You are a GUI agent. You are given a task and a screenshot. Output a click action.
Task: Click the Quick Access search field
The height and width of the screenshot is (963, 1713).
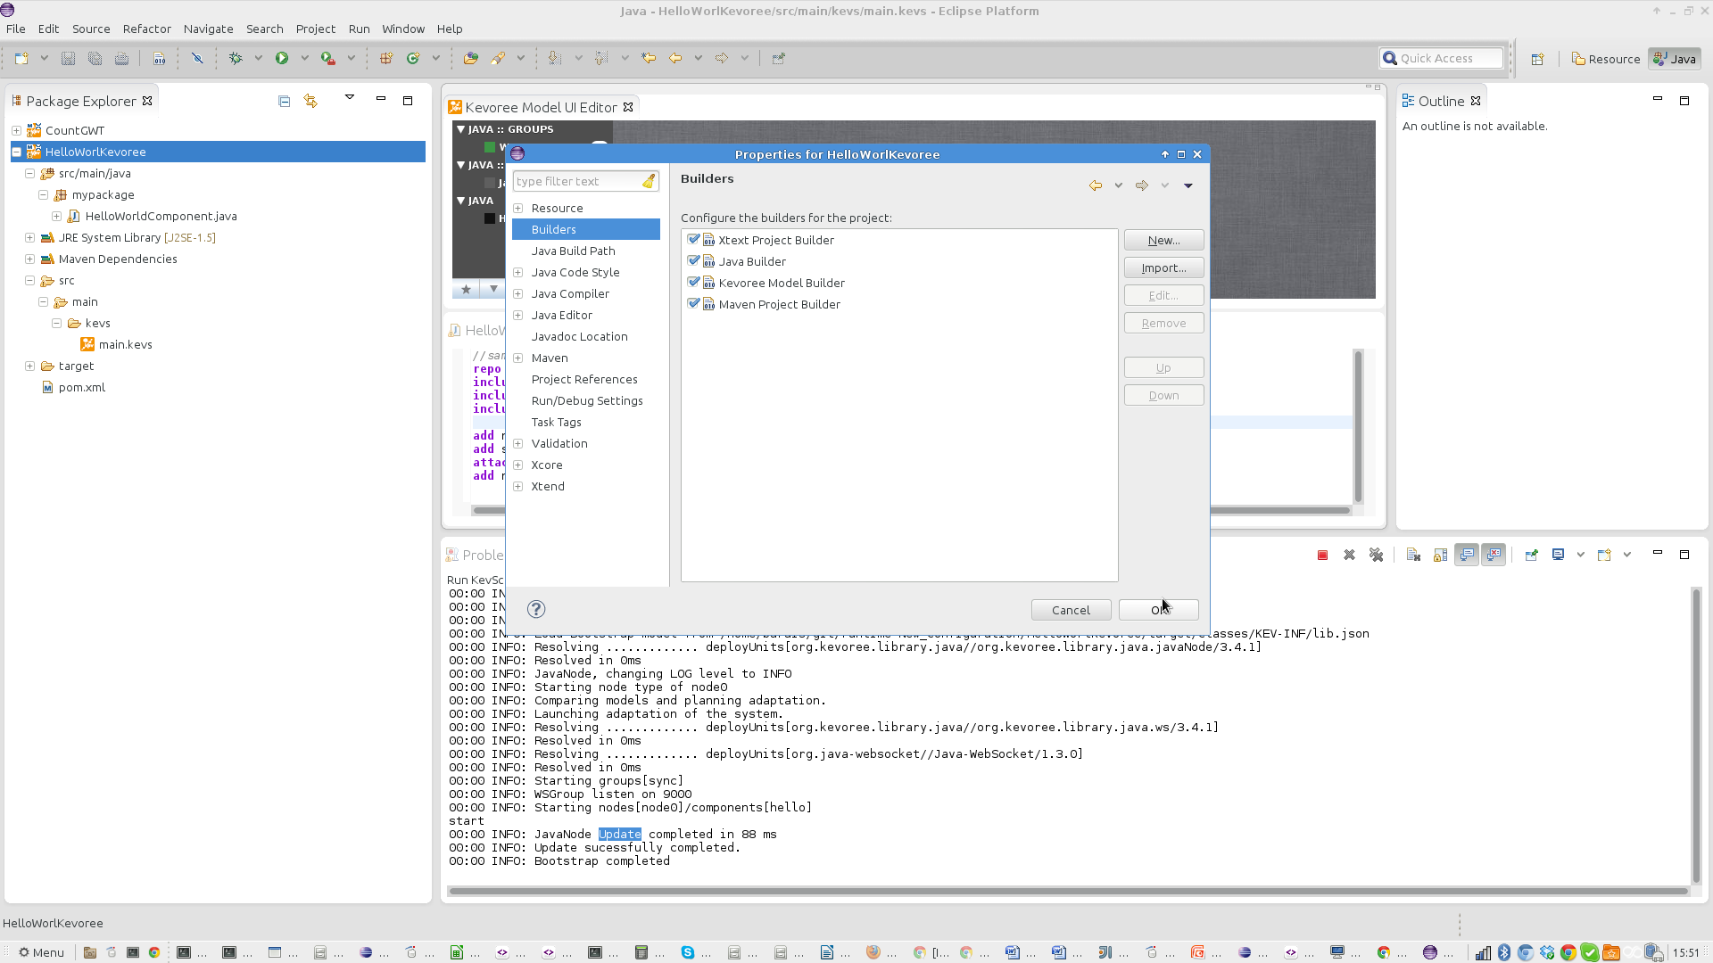tap(1441, 58)
